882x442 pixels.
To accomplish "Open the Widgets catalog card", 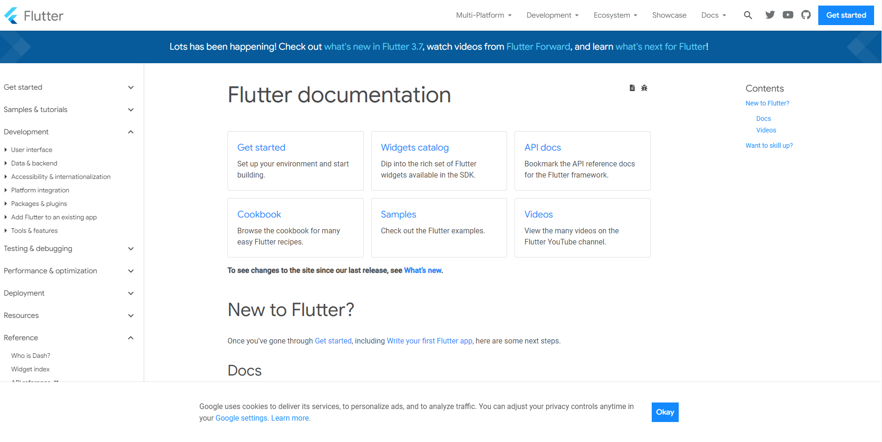I will 439,161.
